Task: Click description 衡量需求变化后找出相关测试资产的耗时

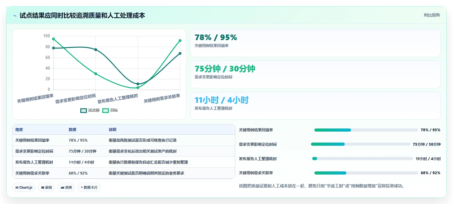Action: [143, 151]
